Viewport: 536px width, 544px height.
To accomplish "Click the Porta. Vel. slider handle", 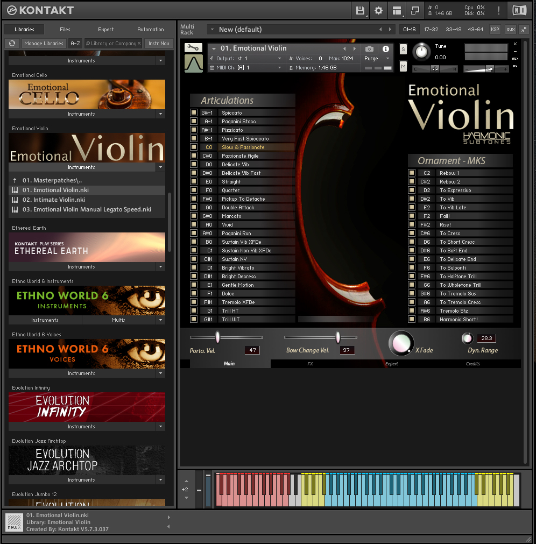I will pos(217,337).
